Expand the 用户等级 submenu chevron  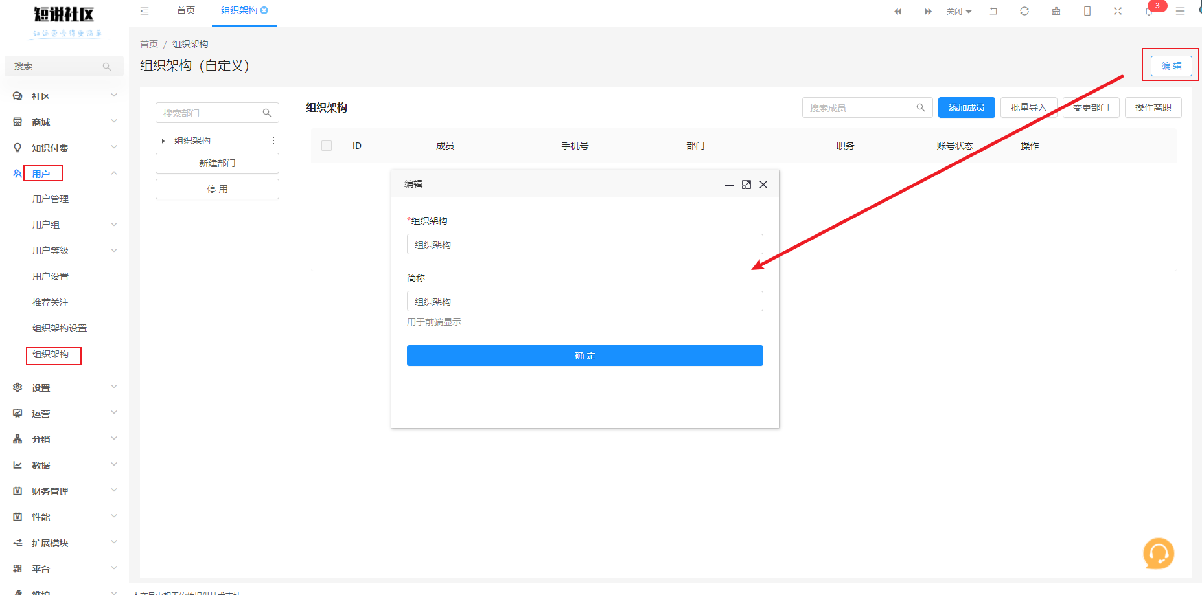[x=114, y=251]
